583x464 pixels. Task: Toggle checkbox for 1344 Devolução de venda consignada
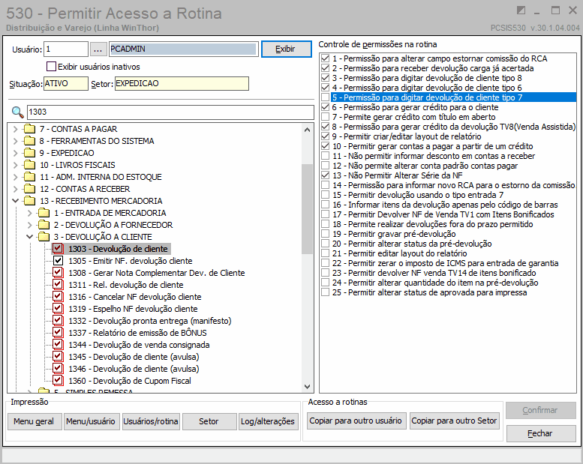coord(58,344)
